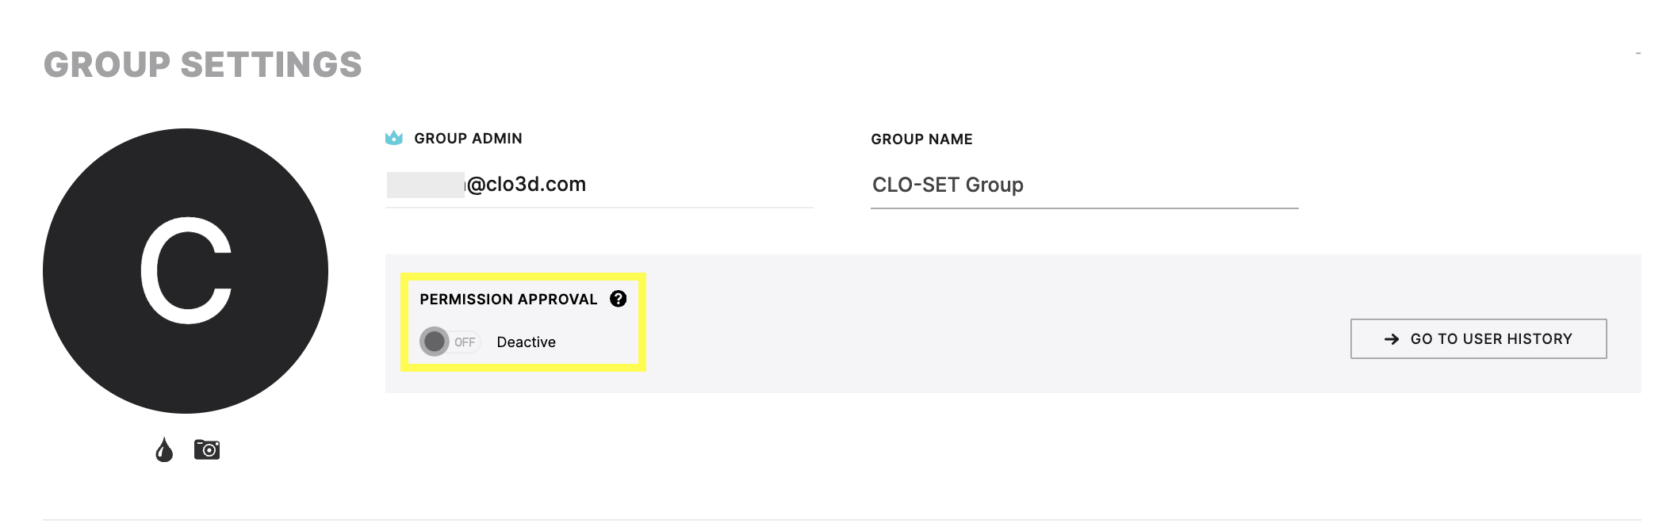
Task: Open Go To User History
Action: [1479, 339]
